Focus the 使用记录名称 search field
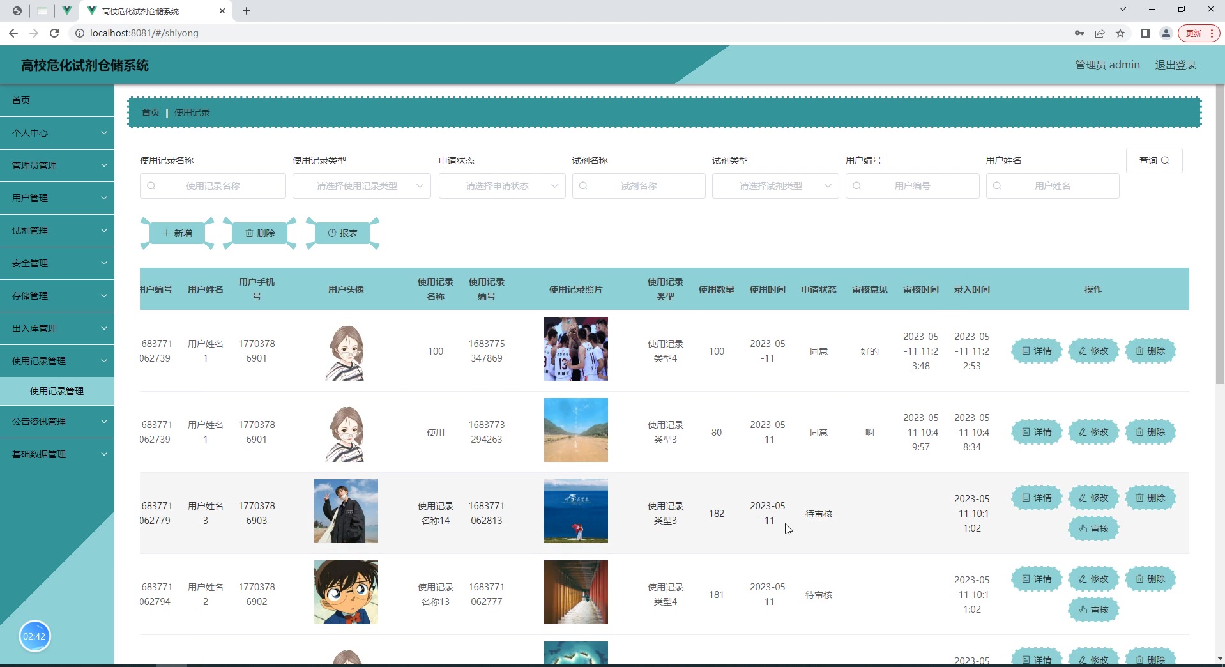The image size is (1225, 667). coord(213,186)
